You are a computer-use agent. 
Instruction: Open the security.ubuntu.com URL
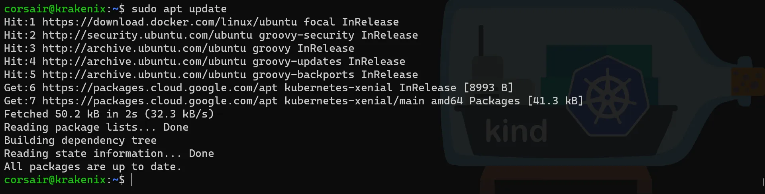point(147,35)
